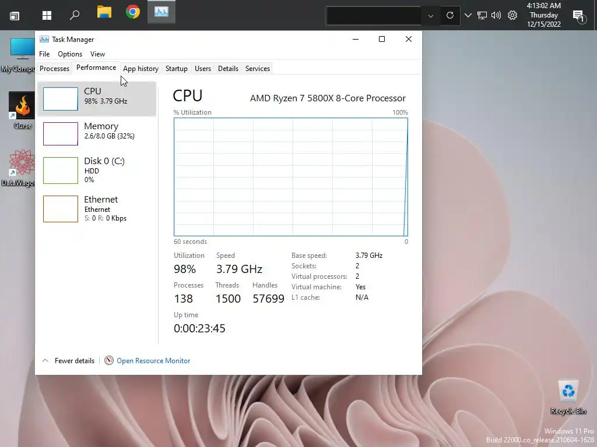Click the Base speed 3.79 GHz value
The width and height of the screenshot is (597, 447).
click(369, 256)
